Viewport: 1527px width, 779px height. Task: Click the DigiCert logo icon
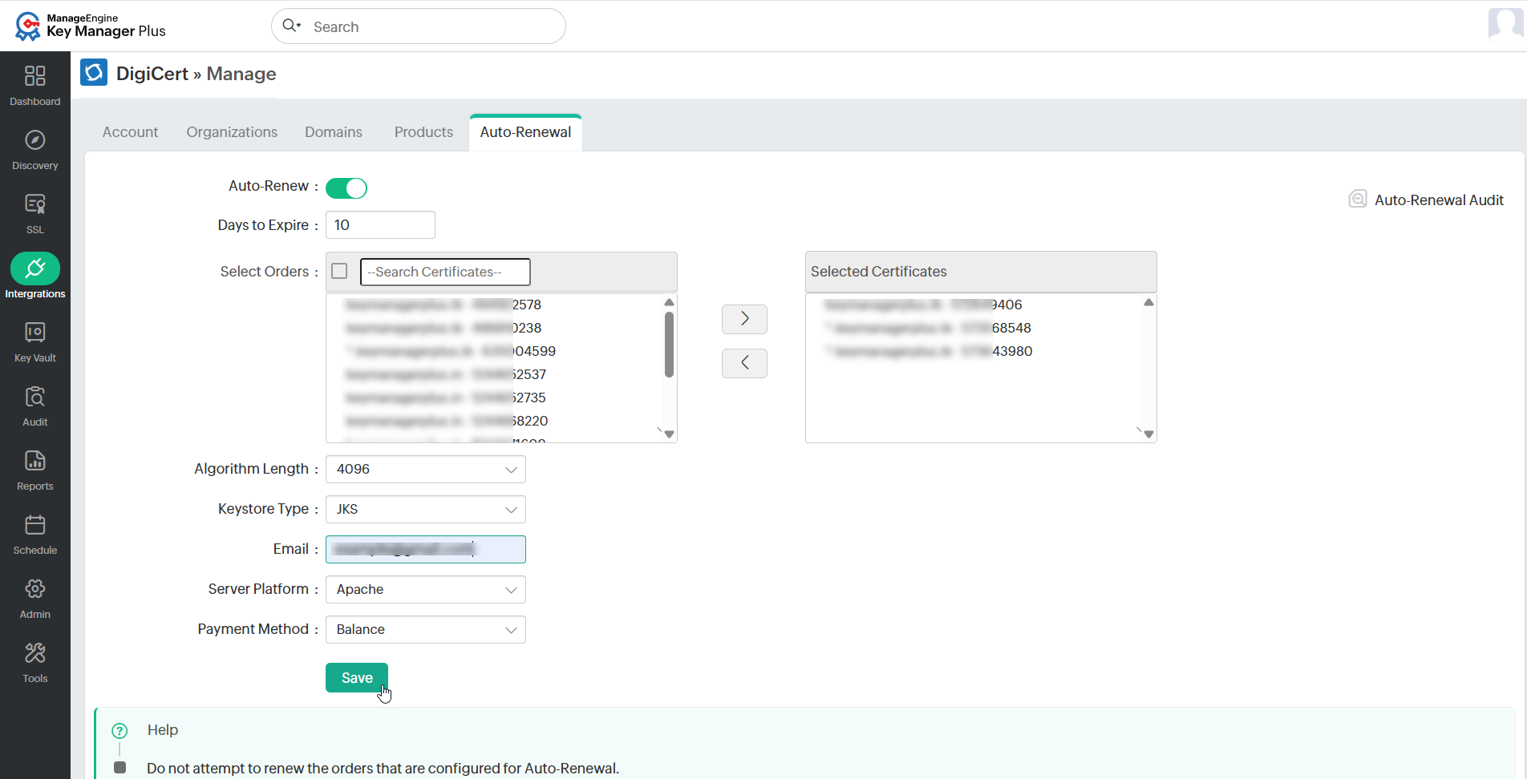point(94,73)
